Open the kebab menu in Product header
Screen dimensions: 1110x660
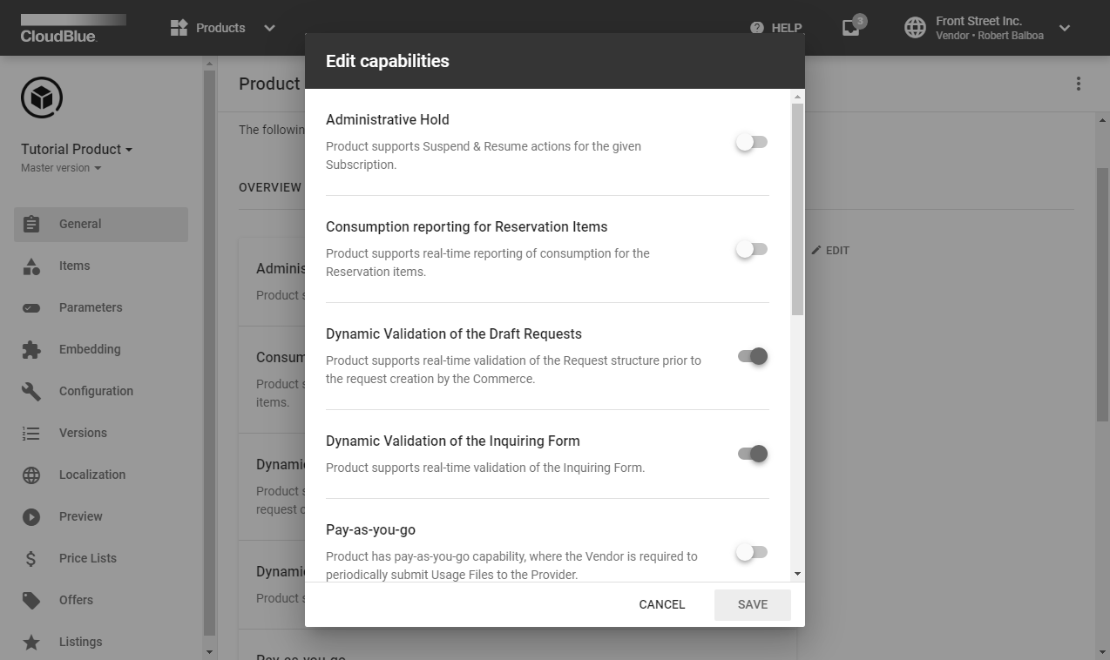[x=1078, y=84]
